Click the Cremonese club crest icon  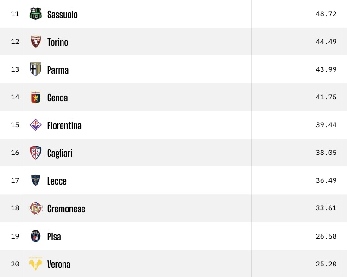[36, 209]
